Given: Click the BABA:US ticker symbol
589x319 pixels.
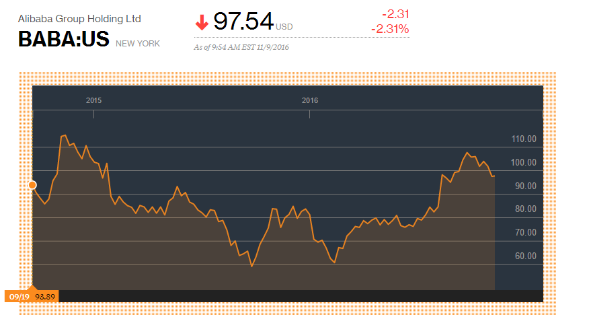Looking at the screenshot, I should (x=63, y=39).
